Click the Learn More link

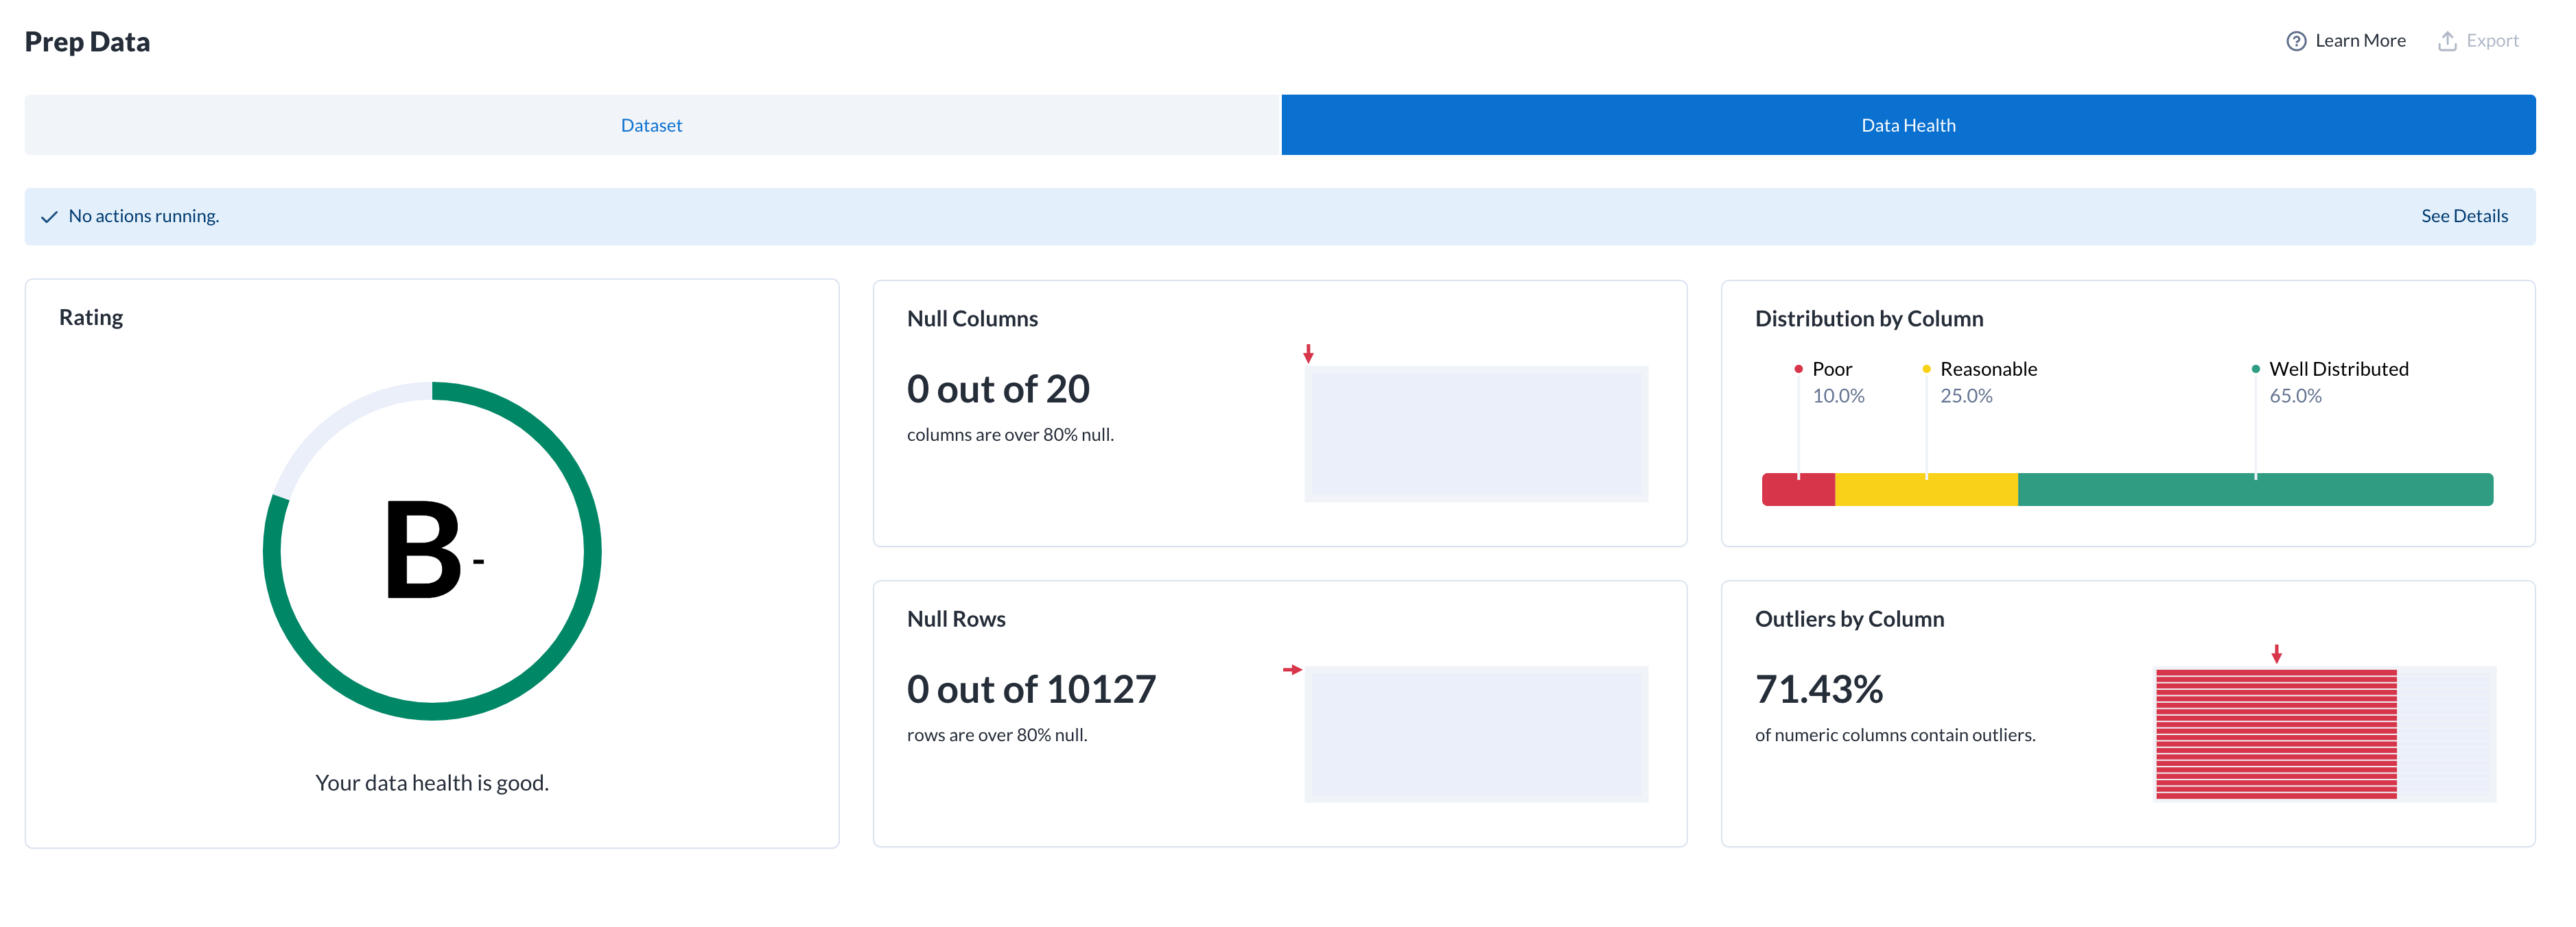tap(2360, 40)
